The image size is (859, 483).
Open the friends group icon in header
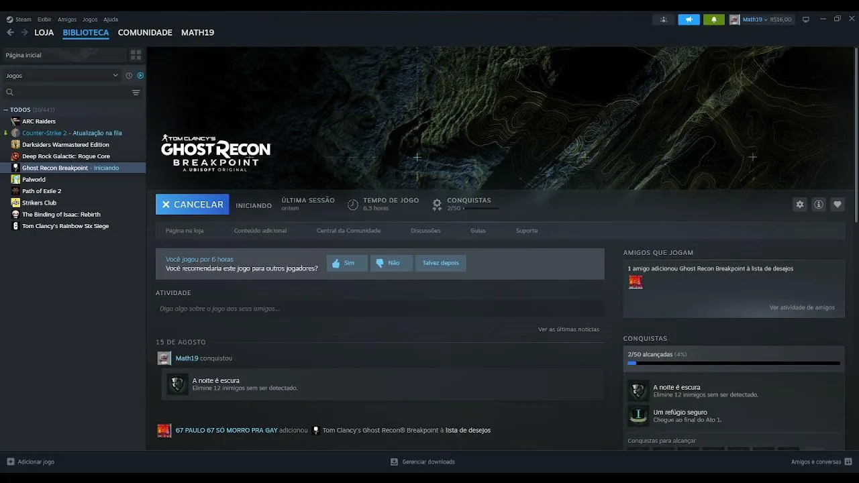(663, 19)
